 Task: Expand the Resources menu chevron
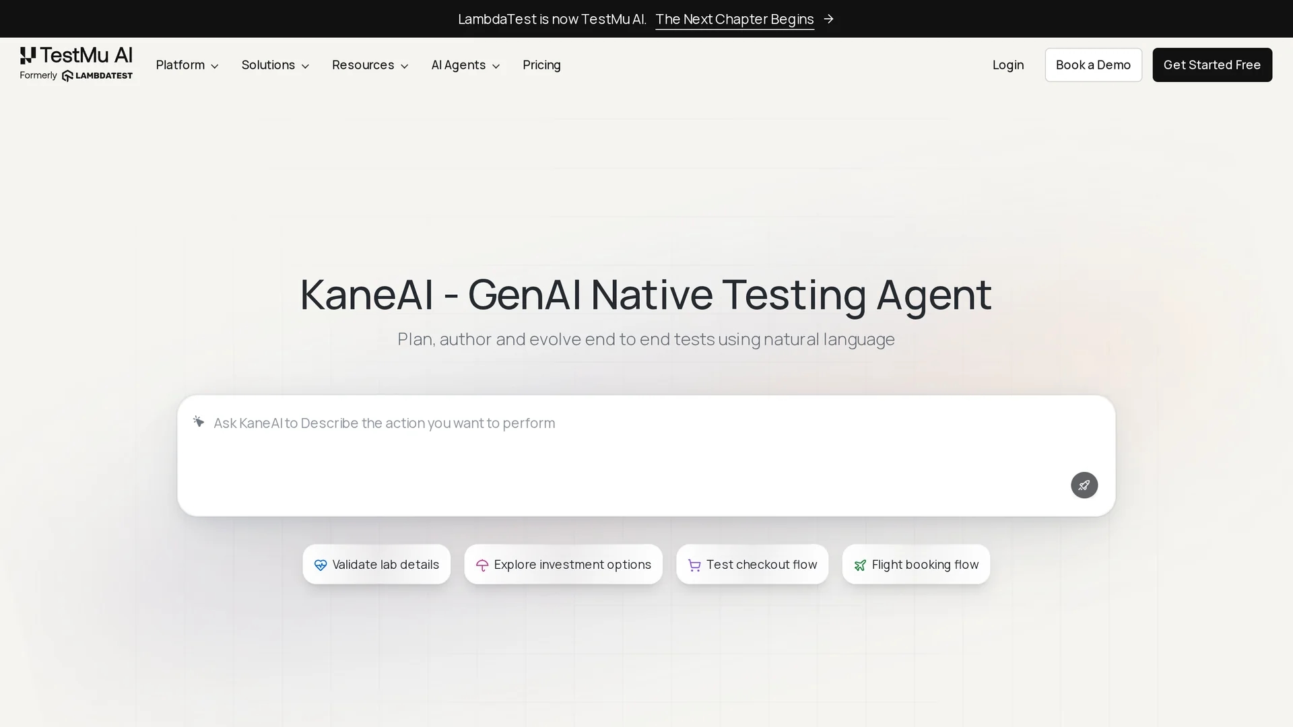point(405,66)
